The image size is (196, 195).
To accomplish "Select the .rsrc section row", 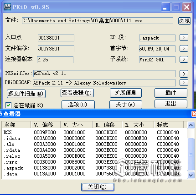I will [94, 162].
